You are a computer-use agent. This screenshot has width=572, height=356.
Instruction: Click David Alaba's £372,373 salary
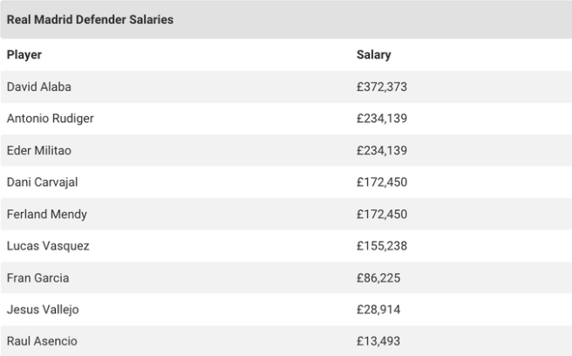(382, 86)
